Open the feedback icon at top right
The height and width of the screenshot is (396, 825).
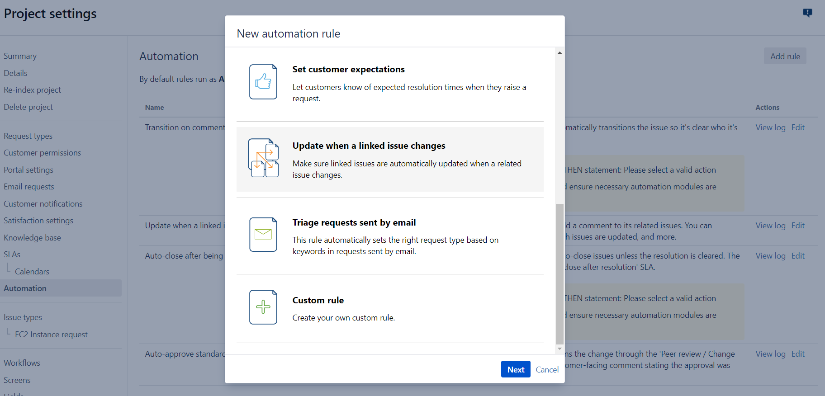click(807, 13)
